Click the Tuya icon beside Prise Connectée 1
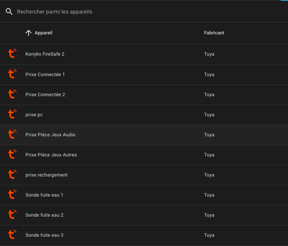This screenshot has height=246, width=288. [x=12, y=74]
